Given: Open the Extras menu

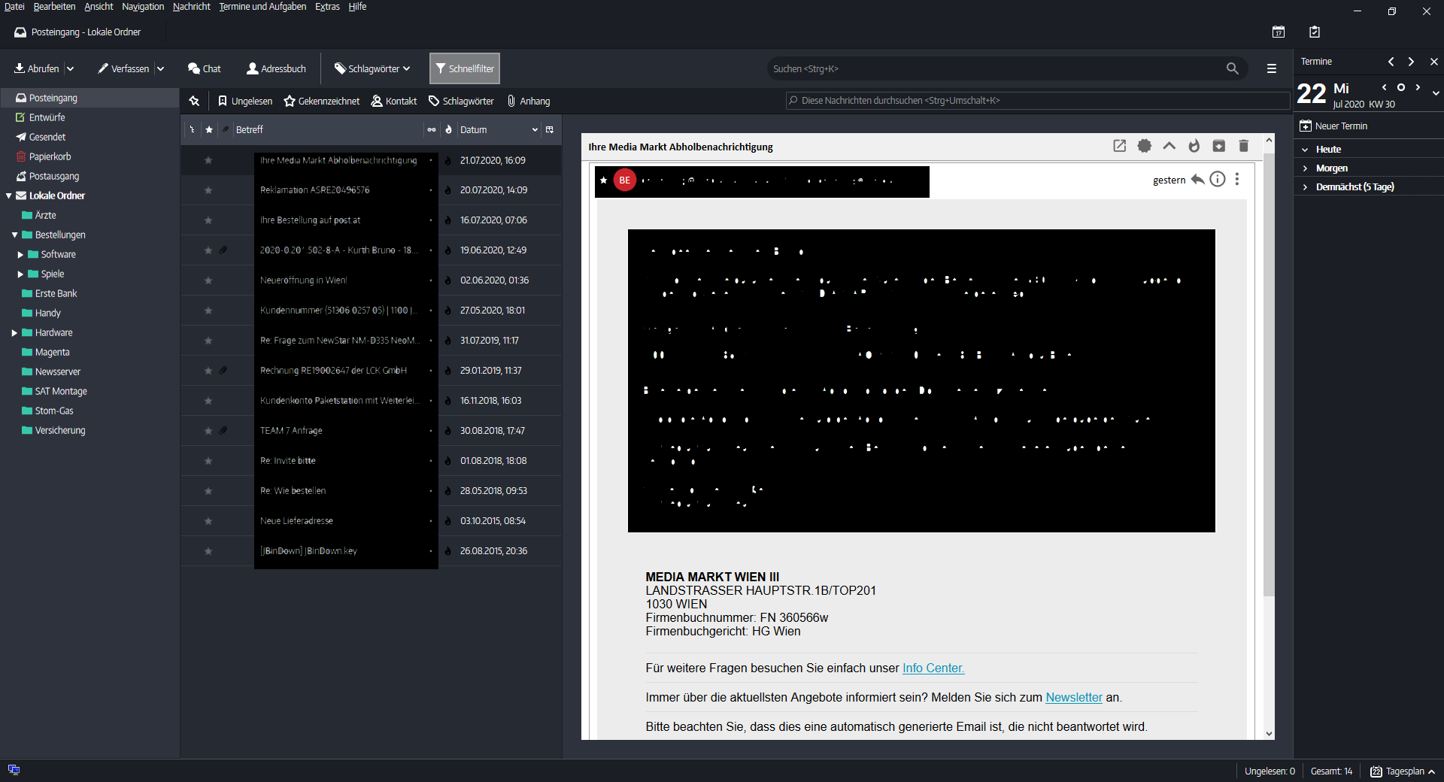Looking at the screenshot, I should [x=327, y=7].
